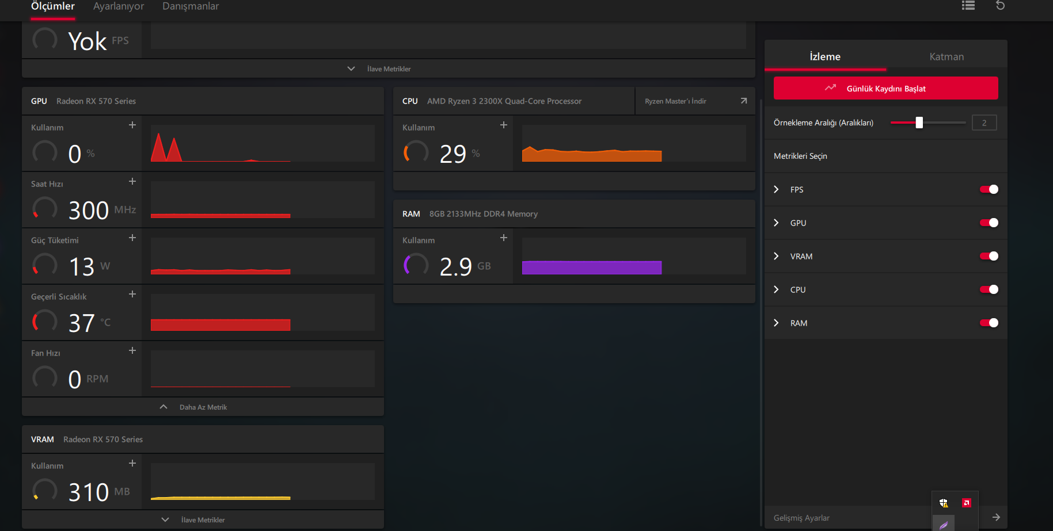Click the "Metrikleri Seçin" heading
Screen dimensions: 1053x531
point(800,156)
